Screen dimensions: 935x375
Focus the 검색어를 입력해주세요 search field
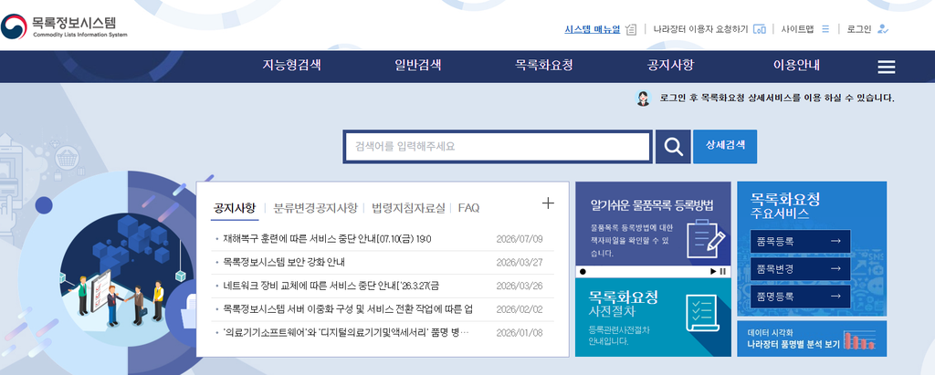pos(497,146)
